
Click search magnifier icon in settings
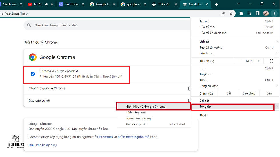(x=29, y=25)
